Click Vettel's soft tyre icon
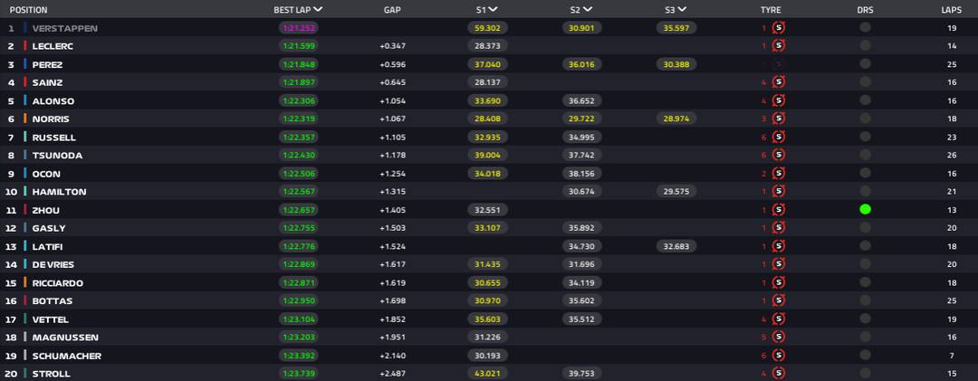Viewport: 978px width, 381px height. pyautogui.click(x=779, y=319)
